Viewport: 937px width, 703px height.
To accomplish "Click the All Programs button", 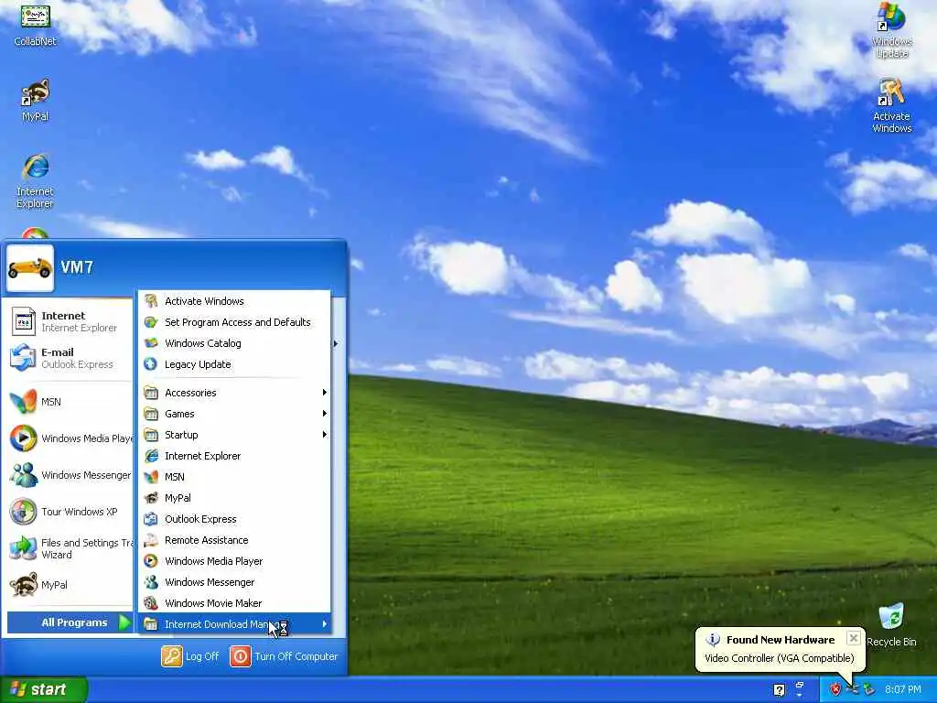I will [x=70, y=622].
